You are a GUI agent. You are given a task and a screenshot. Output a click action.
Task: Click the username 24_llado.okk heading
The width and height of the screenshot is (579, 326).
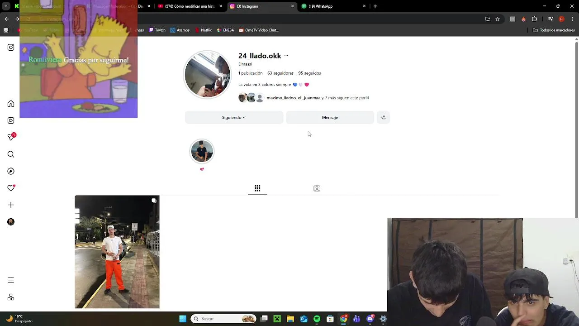click(260, 56)
